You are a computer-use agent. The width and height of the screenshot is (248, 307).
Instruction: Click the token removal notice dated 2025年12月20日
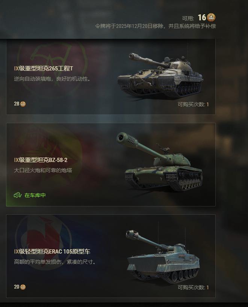pyautogui.click(x=156, y=26)
